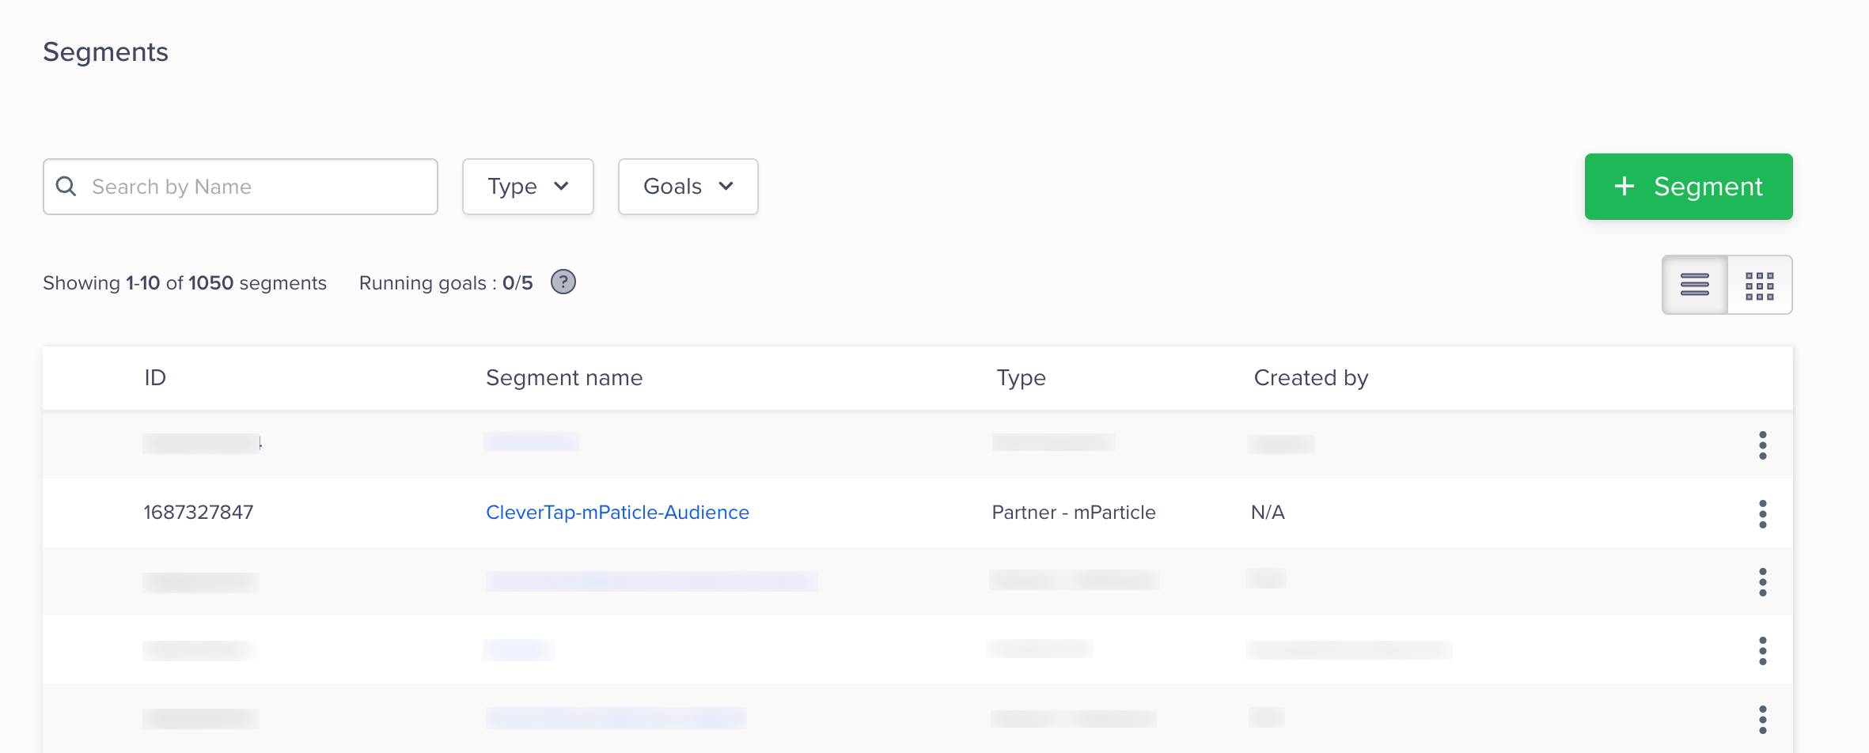
Task: Open three-dot menu on fourth segment row
Action: pyautogui.click(x=1762, y=651)
